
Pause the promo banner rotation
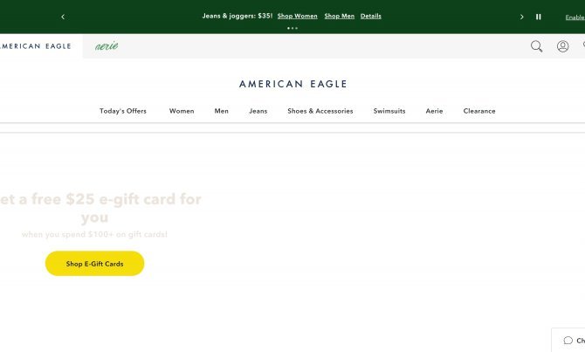click(x=539, y=17)
